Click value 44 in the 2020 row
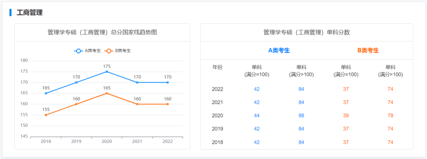The height and width of the screenshot is (159, 427). pyautogui.click(x=257, y=116)
